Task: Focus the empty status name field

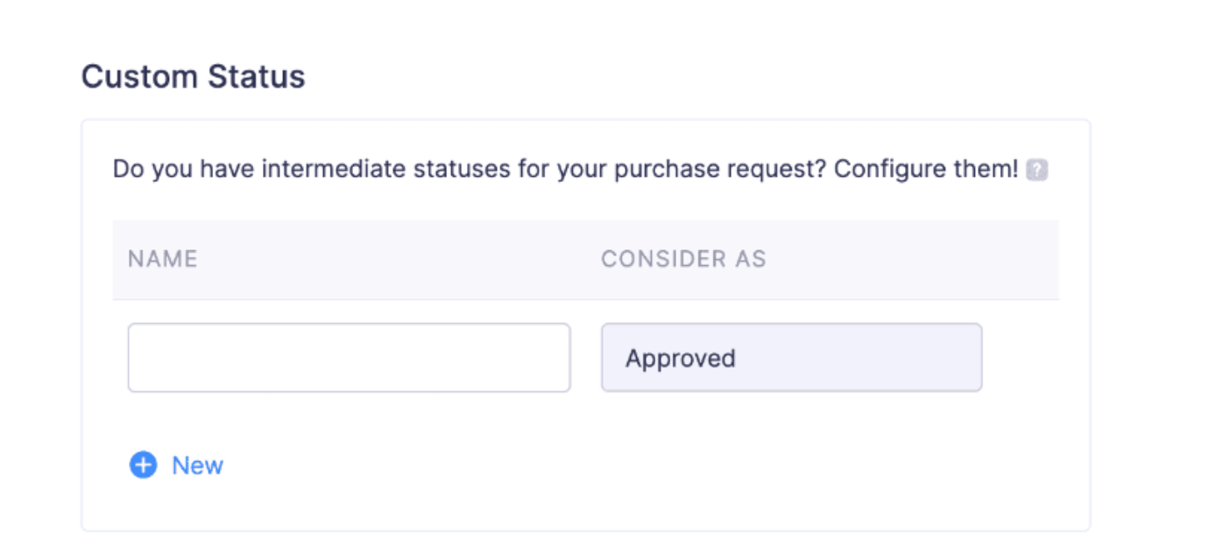Action: point(349,357)
